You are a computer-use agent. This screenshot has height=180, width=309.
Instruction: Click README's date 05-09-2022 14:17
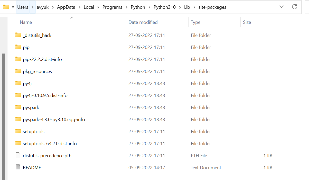[147, 167]
